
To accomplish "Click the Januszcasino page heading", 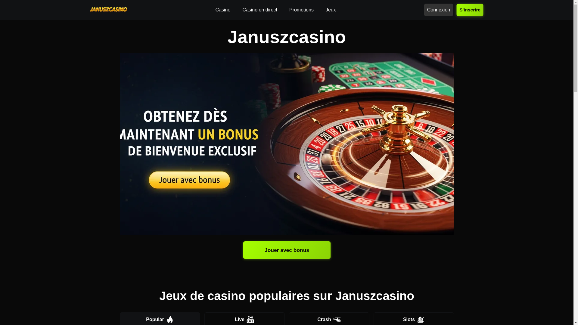I will (287, 37).
